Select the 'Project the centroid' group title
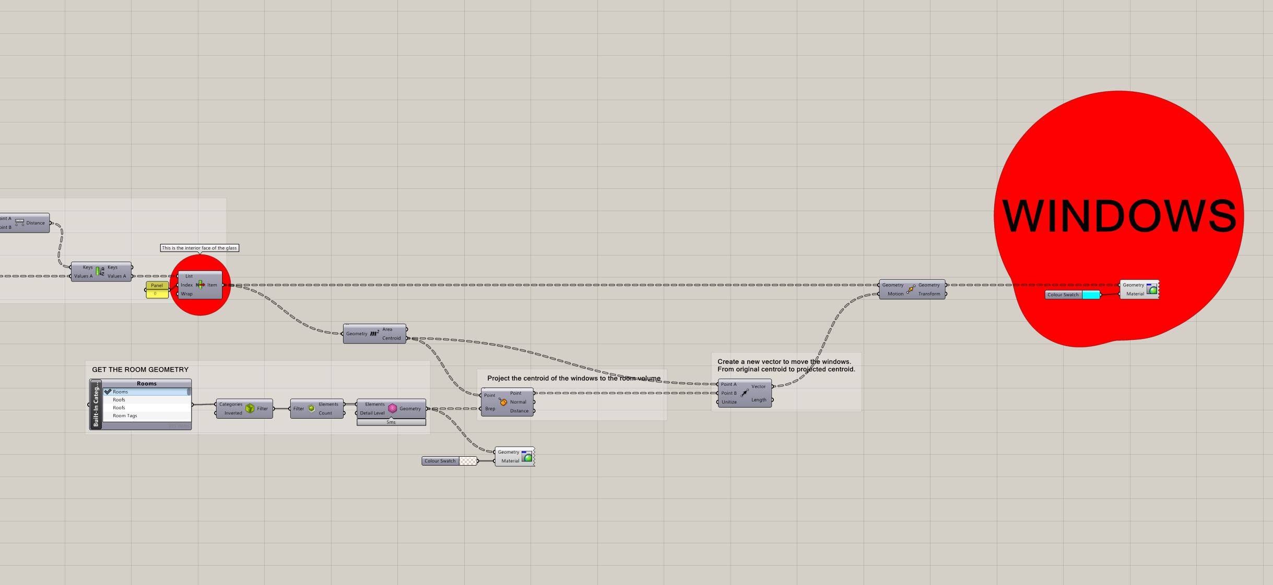Viewport: 1273px width, 585px height. (574, 379)
